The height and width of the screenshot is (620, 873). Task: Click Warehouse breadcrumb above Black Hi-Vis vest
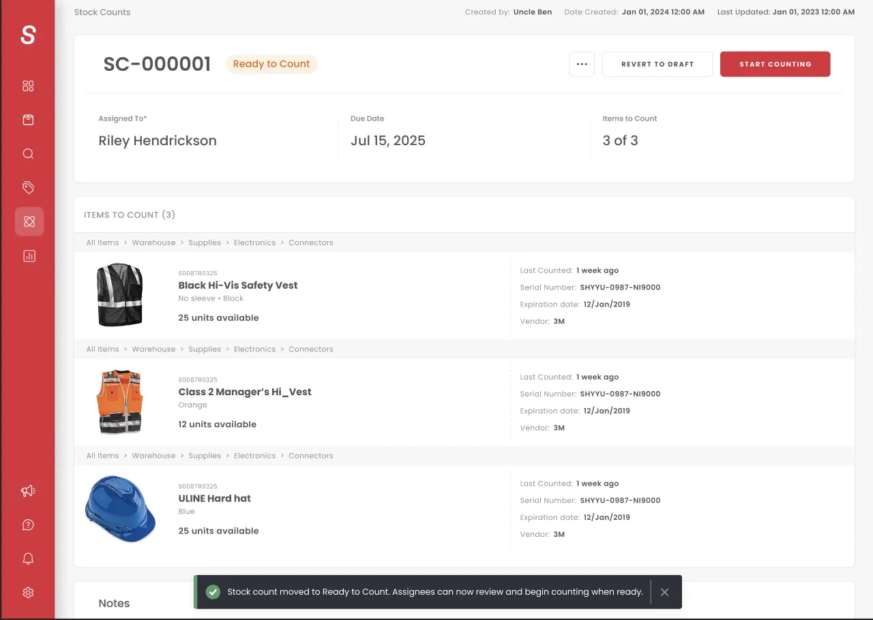click(x=153, y=243)
